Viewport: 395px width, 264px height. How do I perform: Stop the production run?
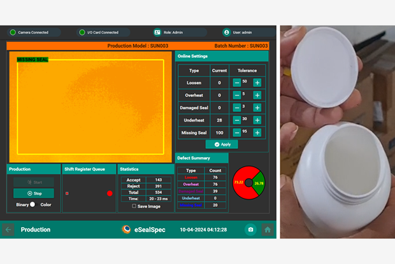[x=34, y=193]
